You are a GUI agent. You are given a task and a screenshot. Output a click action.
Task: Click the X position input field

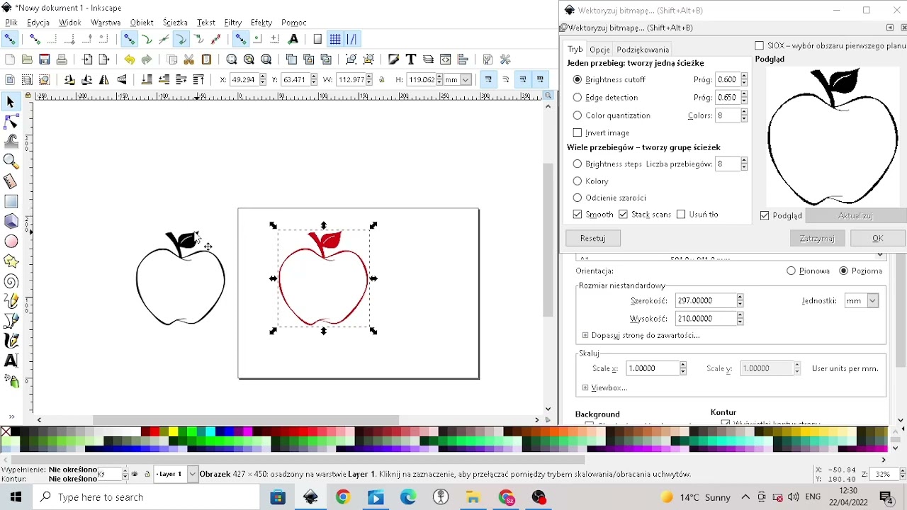pos(244,80)
